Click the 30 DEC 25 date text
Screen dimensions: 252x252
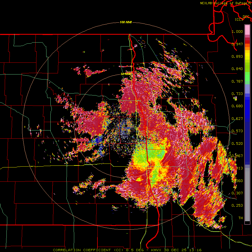pos(175,250)
